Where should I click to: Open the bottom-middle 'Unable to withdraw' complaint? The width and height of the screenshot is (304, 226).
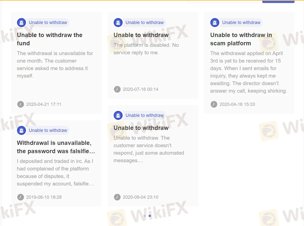click(141, 128)
